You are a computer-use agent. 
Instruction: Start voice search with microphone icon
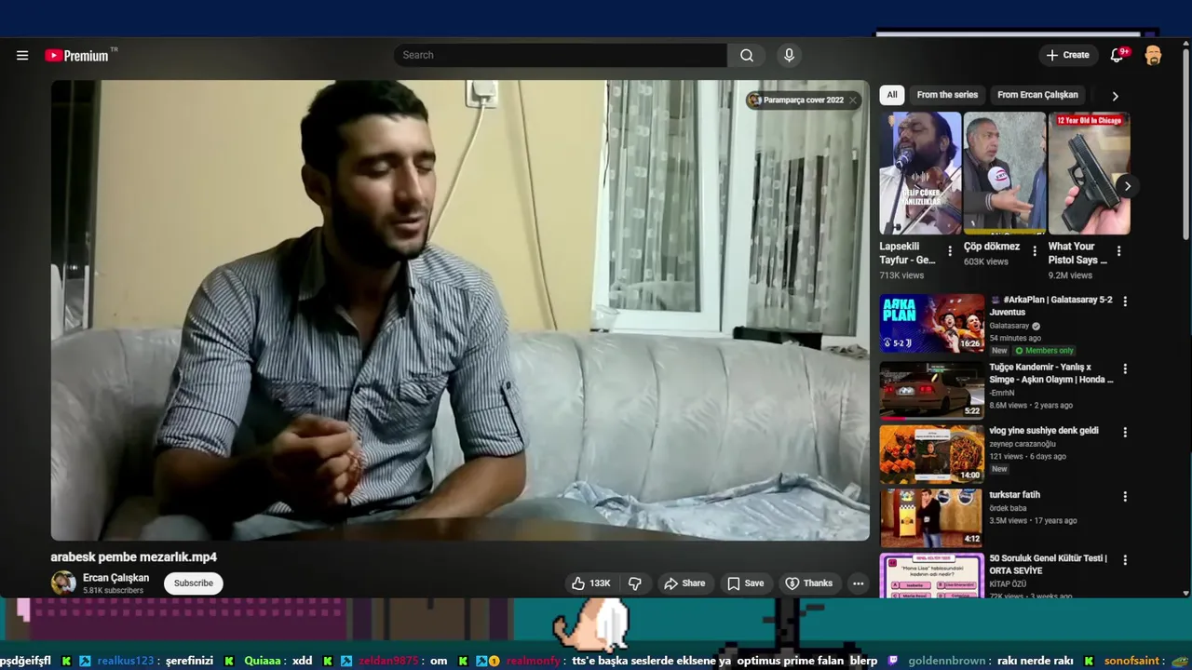click(789, 55)
